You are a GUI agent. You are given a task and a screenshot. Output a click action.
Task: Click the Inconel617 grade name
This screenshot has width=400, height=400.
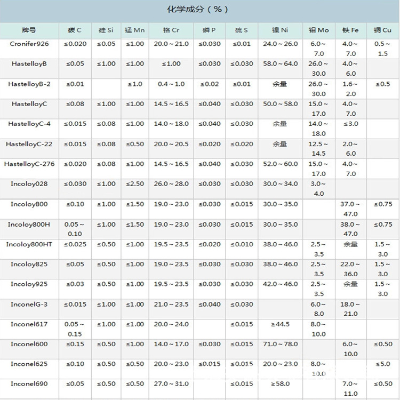pos(29,324)
